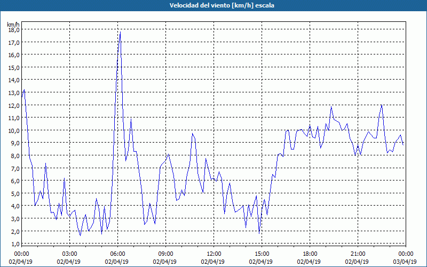Click the 13 km/h peak at chart start
427x267 pixels.
click(24, 90)
